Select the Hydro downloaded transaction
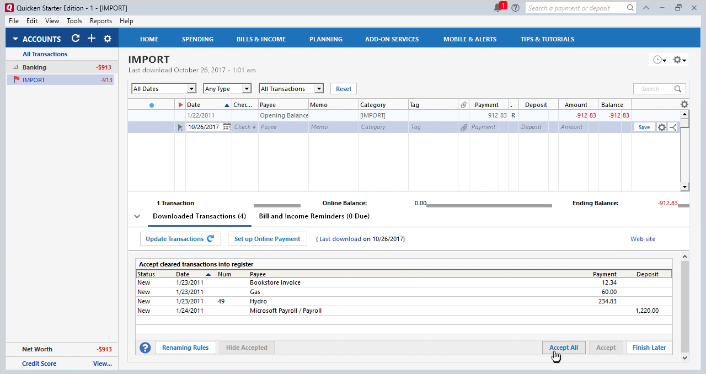Viewport: 706px width, 374px height. click(404, 301)
